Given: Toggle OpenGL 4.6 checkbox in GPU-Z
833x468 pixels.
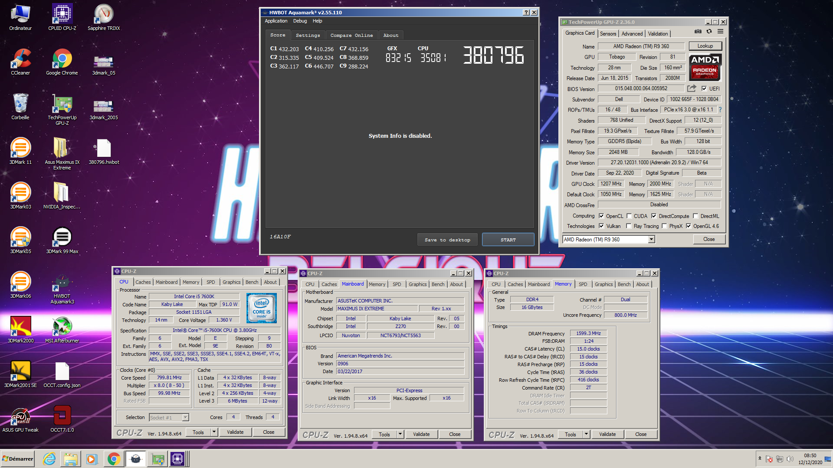Looking at the screenshot, I should point(688,226).
